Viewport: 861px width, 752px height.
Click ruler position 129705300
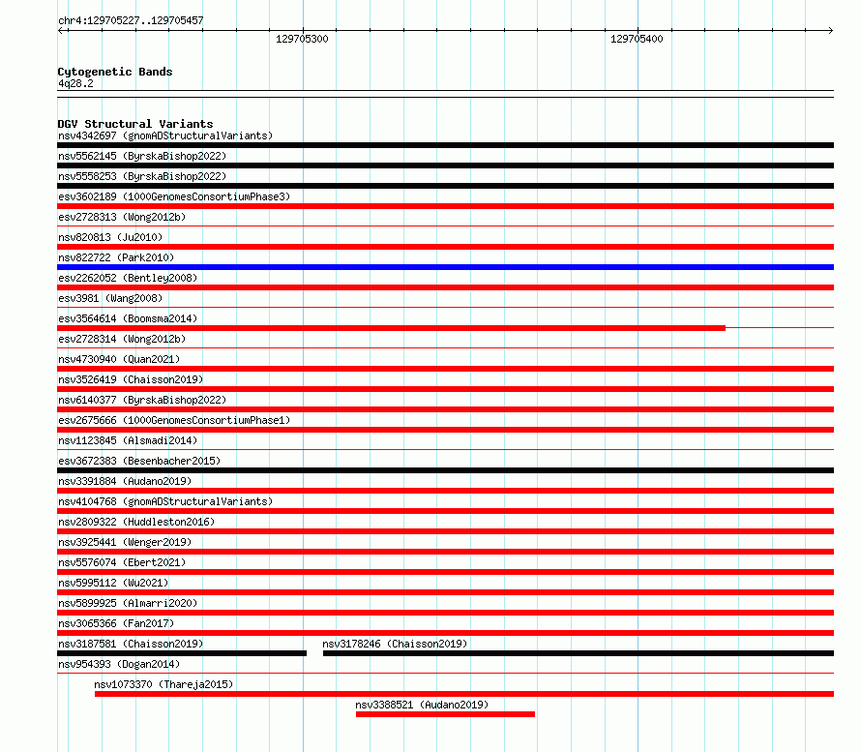[x=302, y=39]
